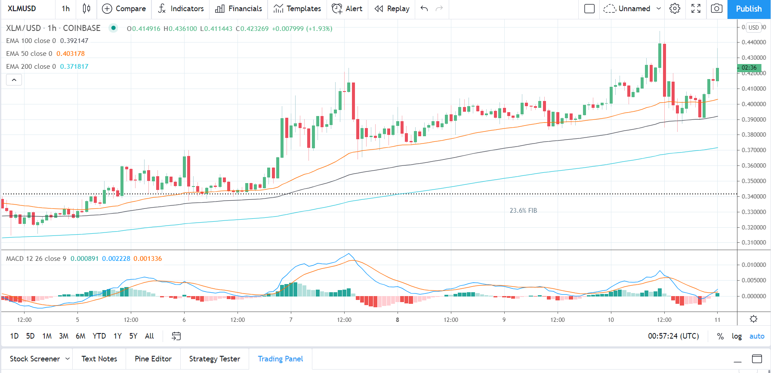Click the 00:57:24 (UTC) timezone clock
The width and height of the screenshot is (771, 373).
(x=673, y=336)
